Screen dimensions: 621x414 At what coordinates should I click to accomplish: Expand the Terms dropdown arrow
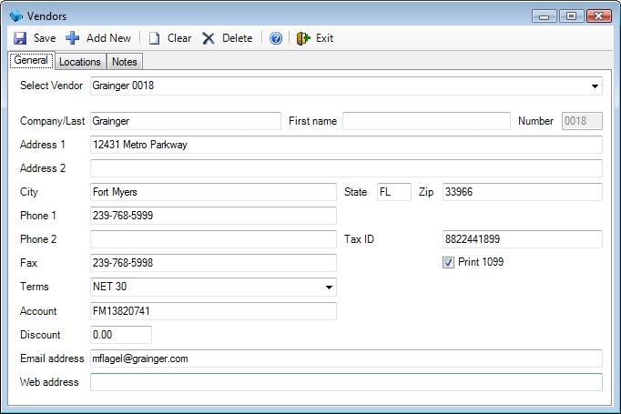pyautogui.click(x=329, y=287)
